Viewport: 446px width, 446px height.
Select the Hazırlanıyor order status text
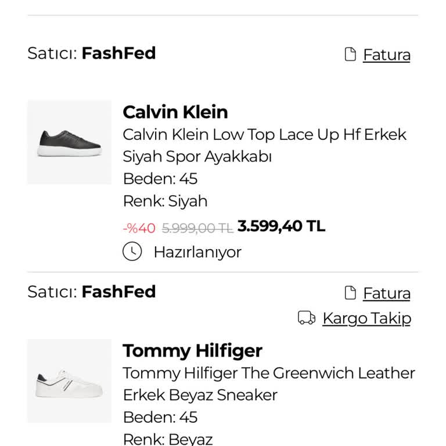point(197,252)
